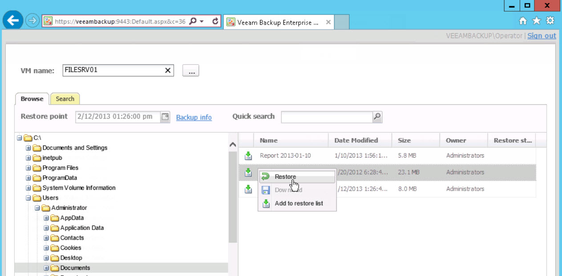Choose Add to restore list menu entry
The width and height of the screenshot is (562, 276).
297,203
